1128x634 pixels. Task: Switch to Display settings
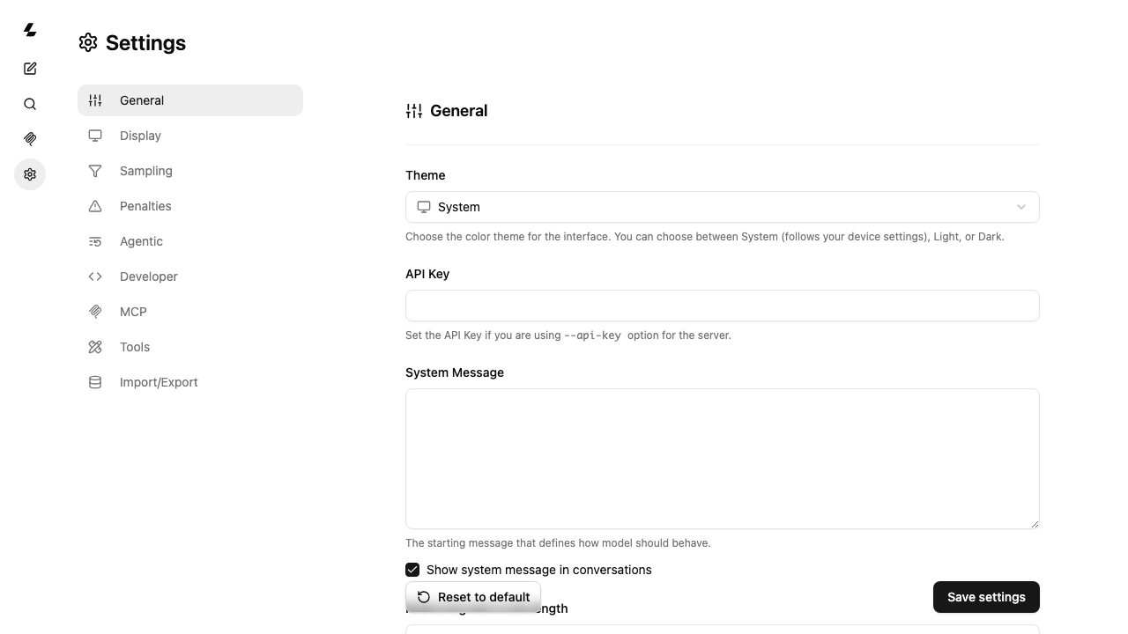[190, 136]
